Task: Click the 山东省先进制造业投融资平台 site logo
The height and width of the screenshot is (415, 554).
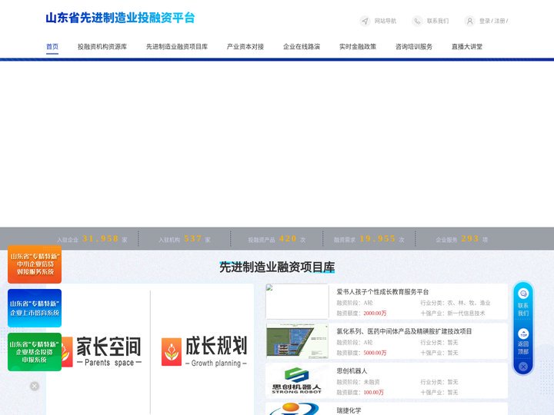Action: point(120,18)
